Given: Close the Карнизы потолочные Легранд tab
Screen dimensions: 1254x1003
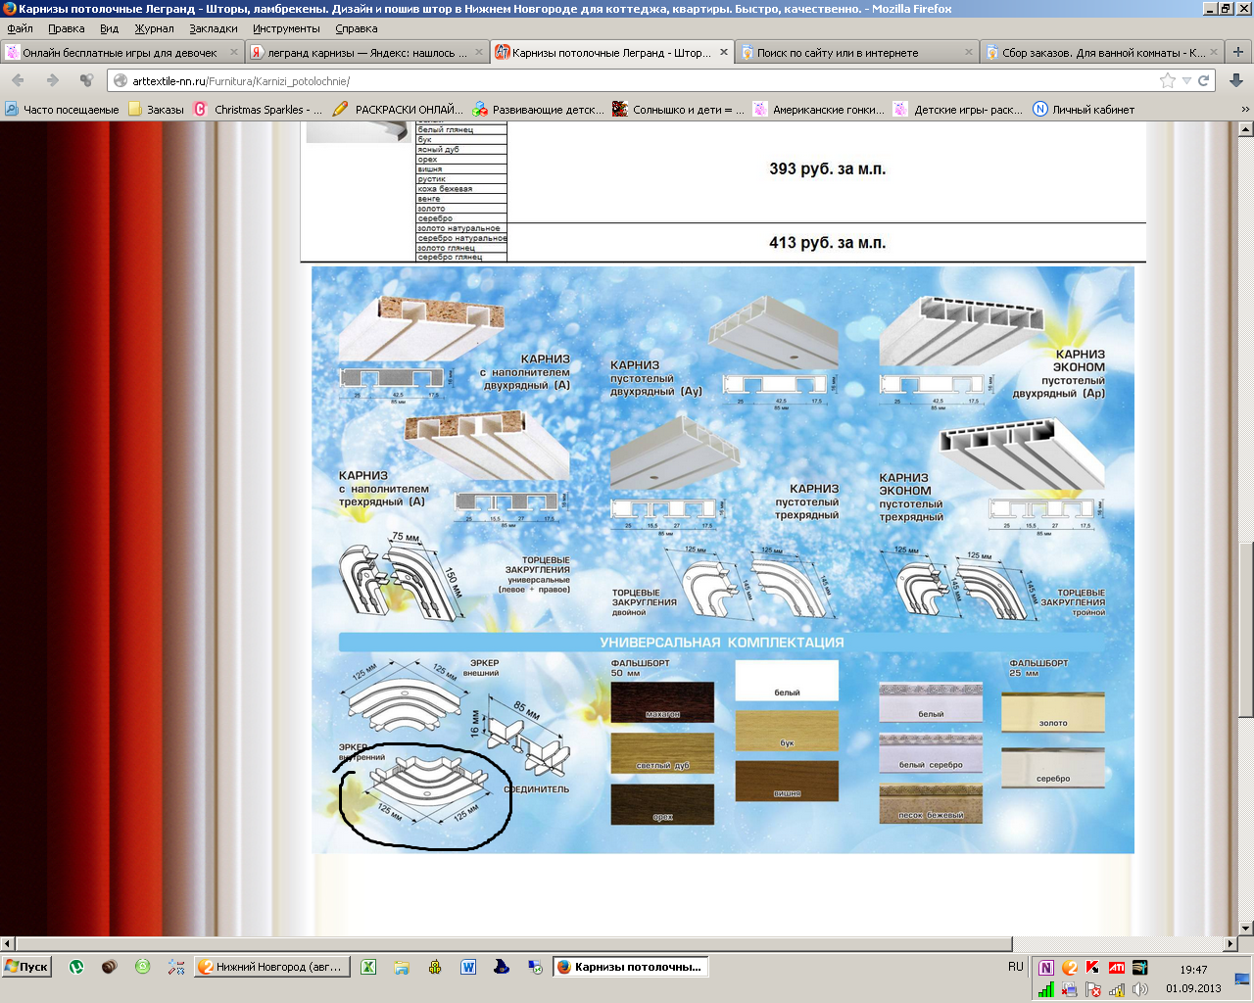Looking at the screenshot, I should pos(724,52).
